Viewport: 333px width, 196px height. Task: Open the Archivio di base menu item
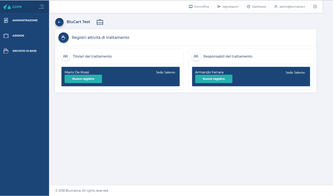tap(24, 51)
